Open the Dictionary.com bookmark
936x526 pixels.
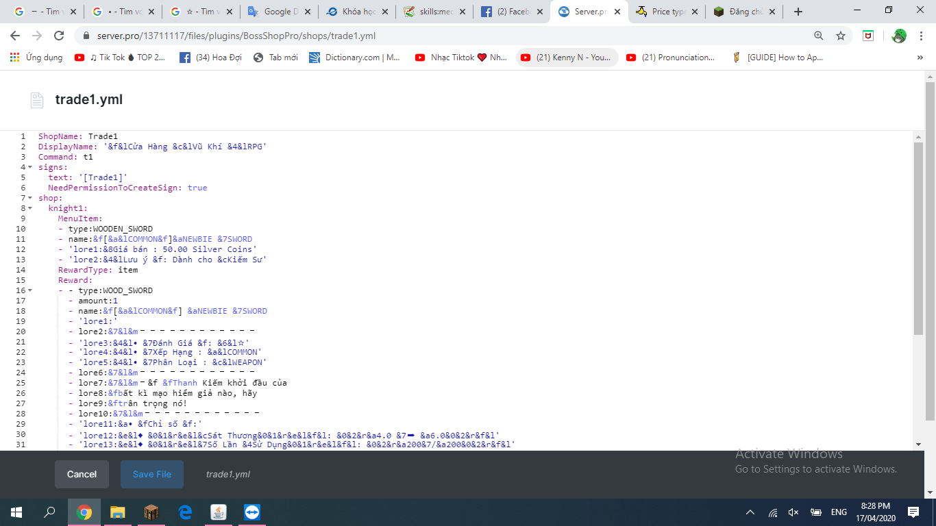point(354,58)
